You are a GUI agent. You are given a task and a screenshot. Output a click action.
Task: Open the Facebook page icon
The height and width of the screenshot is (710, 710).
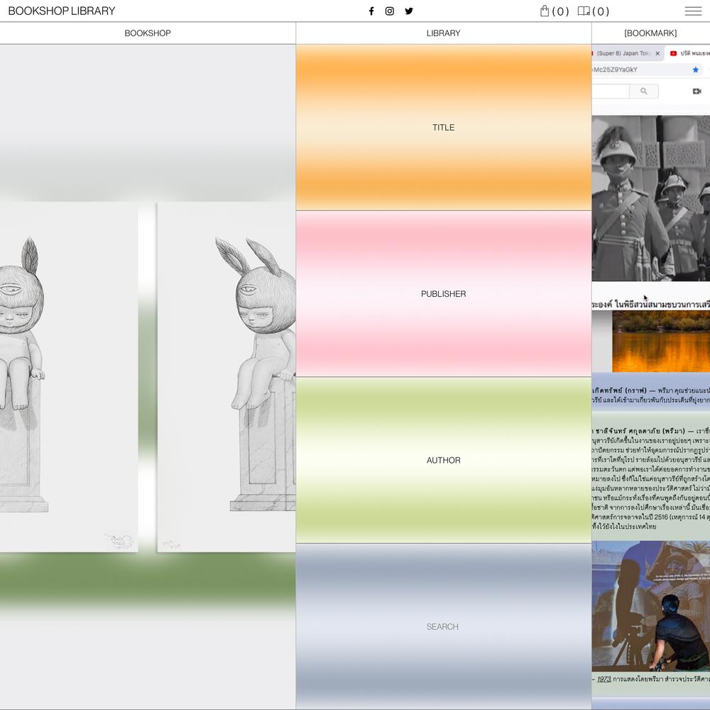tap(371, 11)
